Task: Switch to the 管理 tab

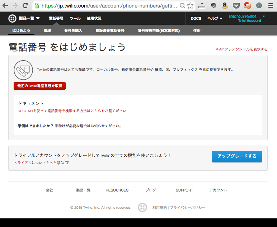Action: click(47, 30)
